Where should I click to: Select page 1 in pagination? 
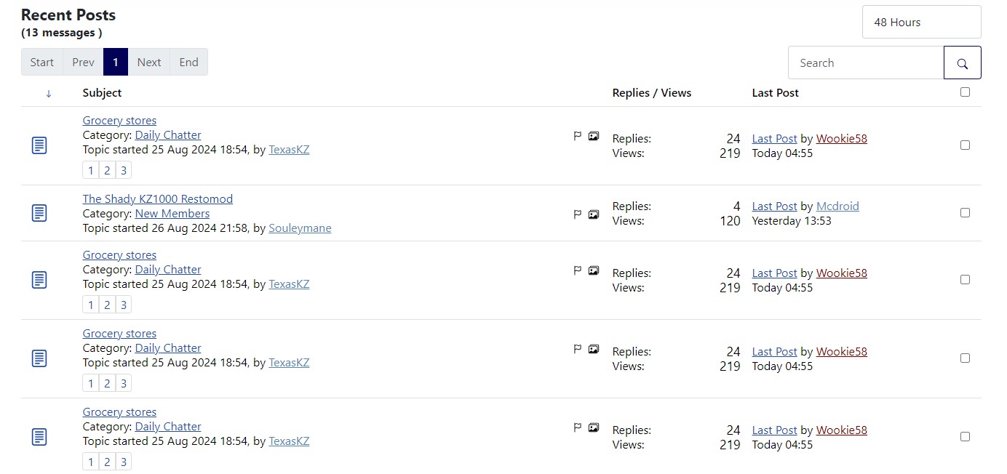point(116,63)
